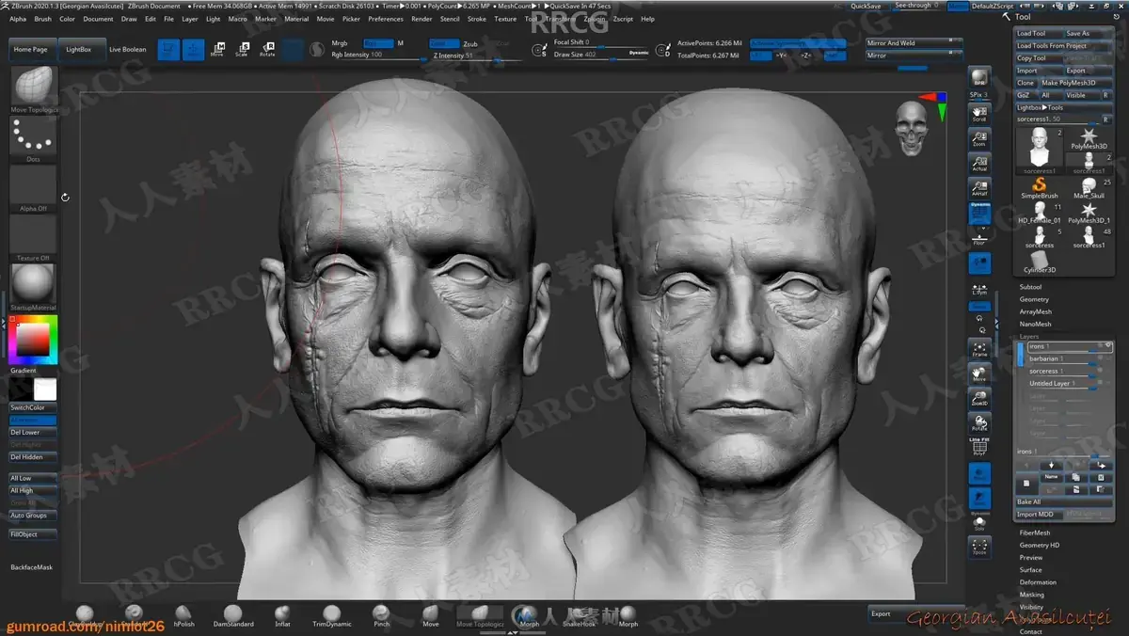Expand the Geometry section
Screen dimensions: 1129x636
tap(1034, 299)
